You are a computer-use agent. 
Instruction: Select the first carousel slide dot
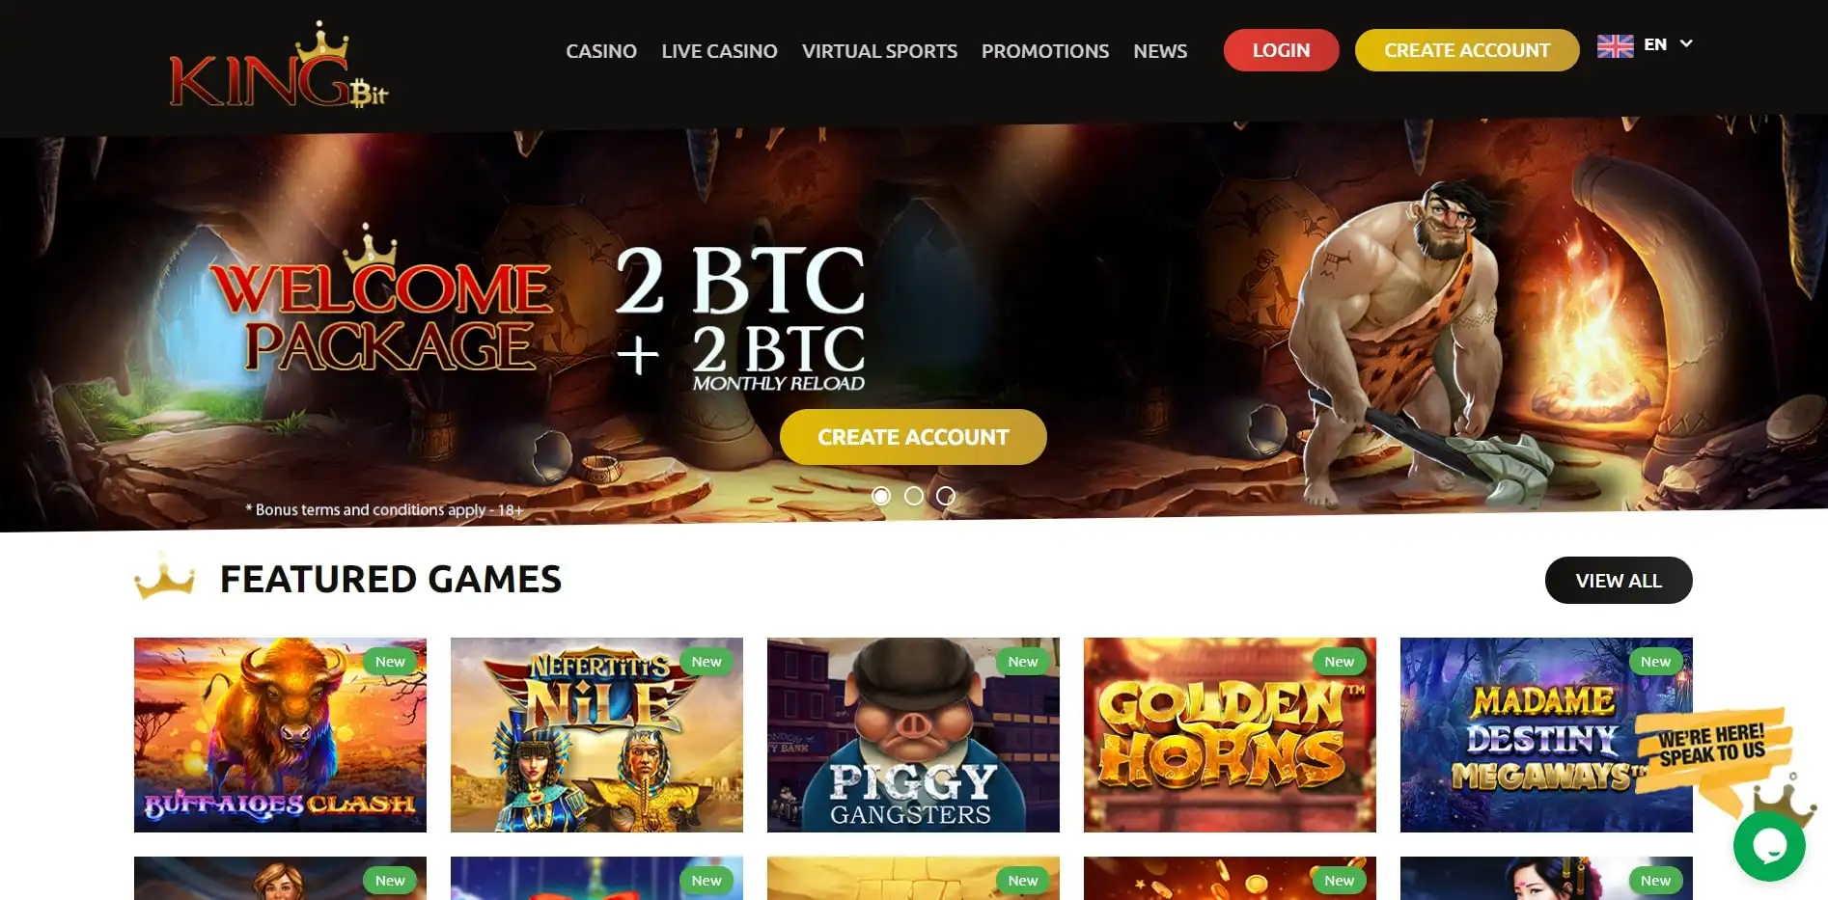[x=880, y=496]
